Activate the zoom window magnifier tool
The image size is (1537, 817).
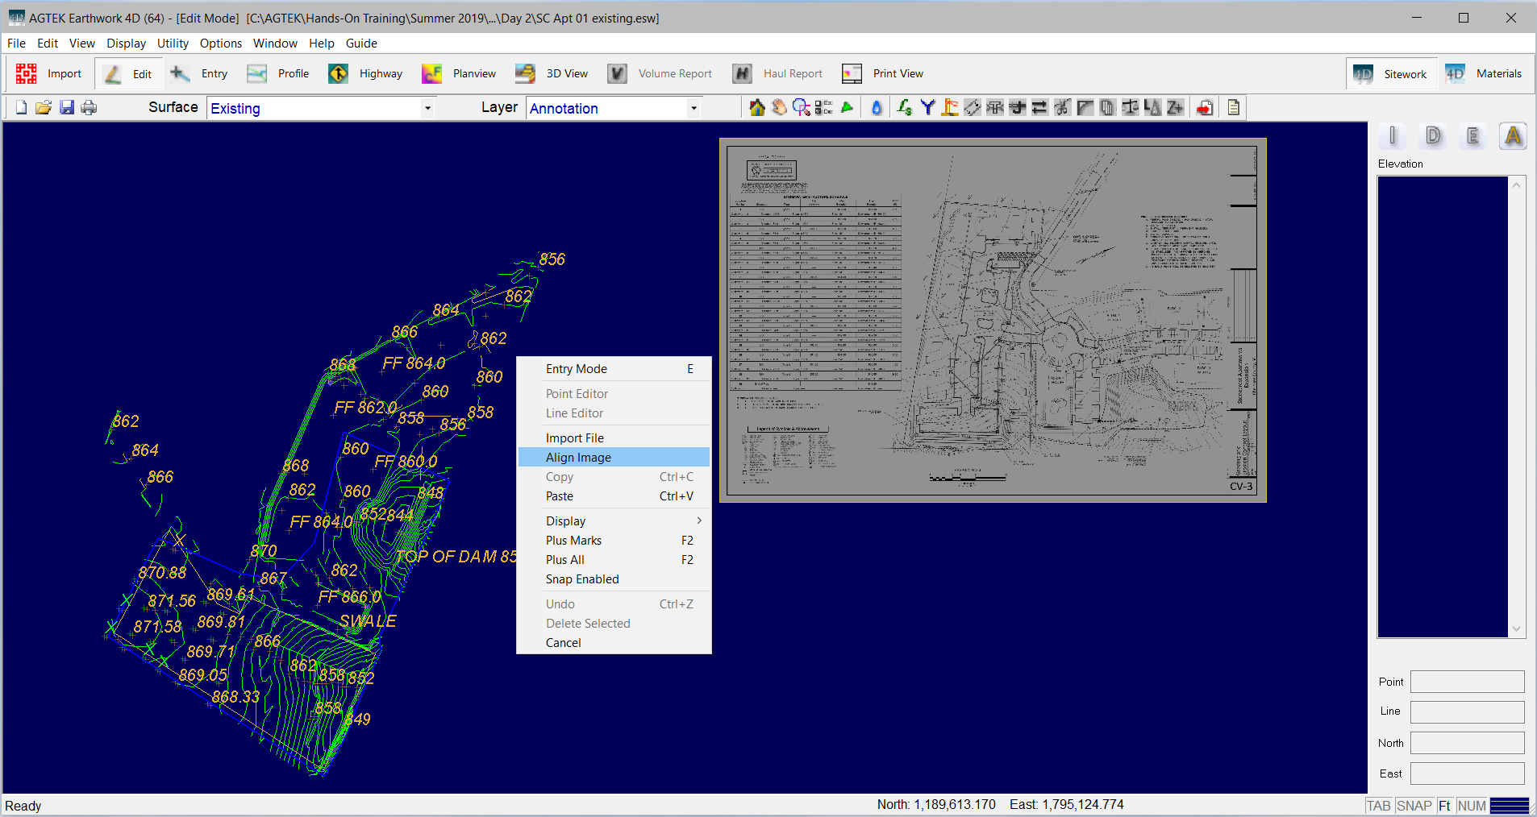801,108
